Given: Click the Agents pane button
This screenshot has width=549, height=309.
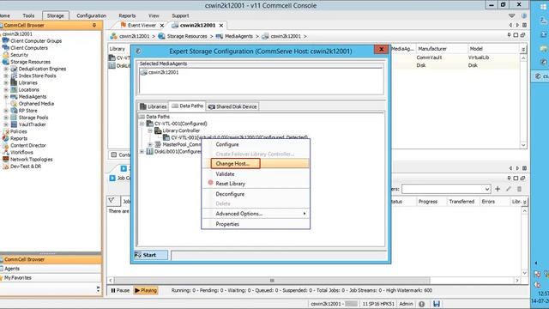Looking at the screenshot, I should (51, 269).
